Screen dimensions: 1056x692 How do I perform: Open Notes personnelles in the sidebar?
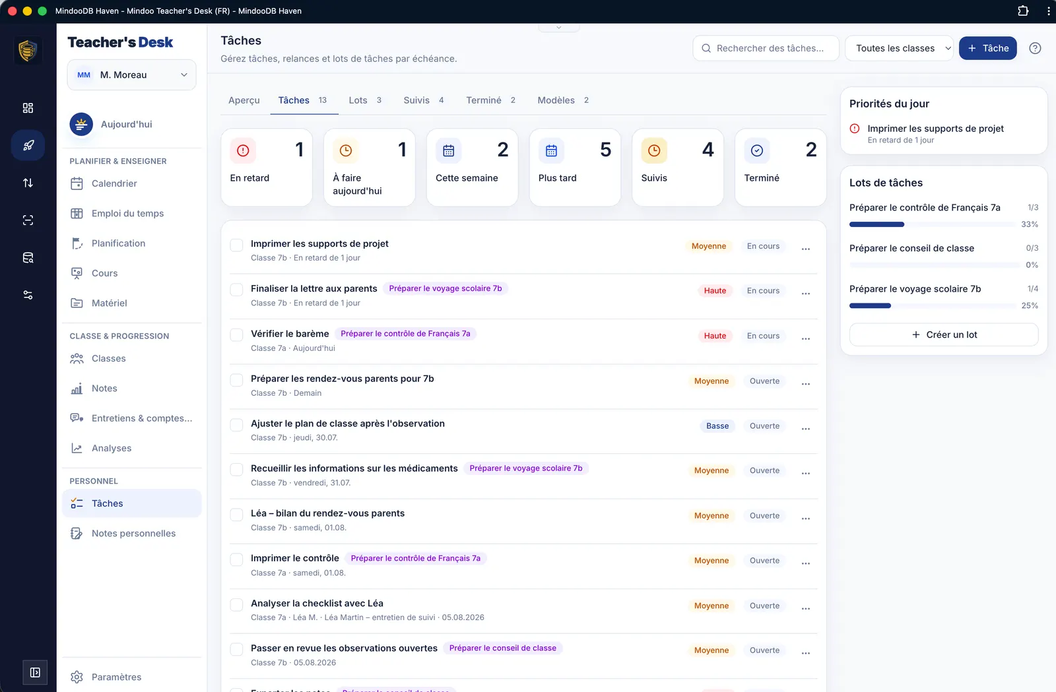(132, 533)
